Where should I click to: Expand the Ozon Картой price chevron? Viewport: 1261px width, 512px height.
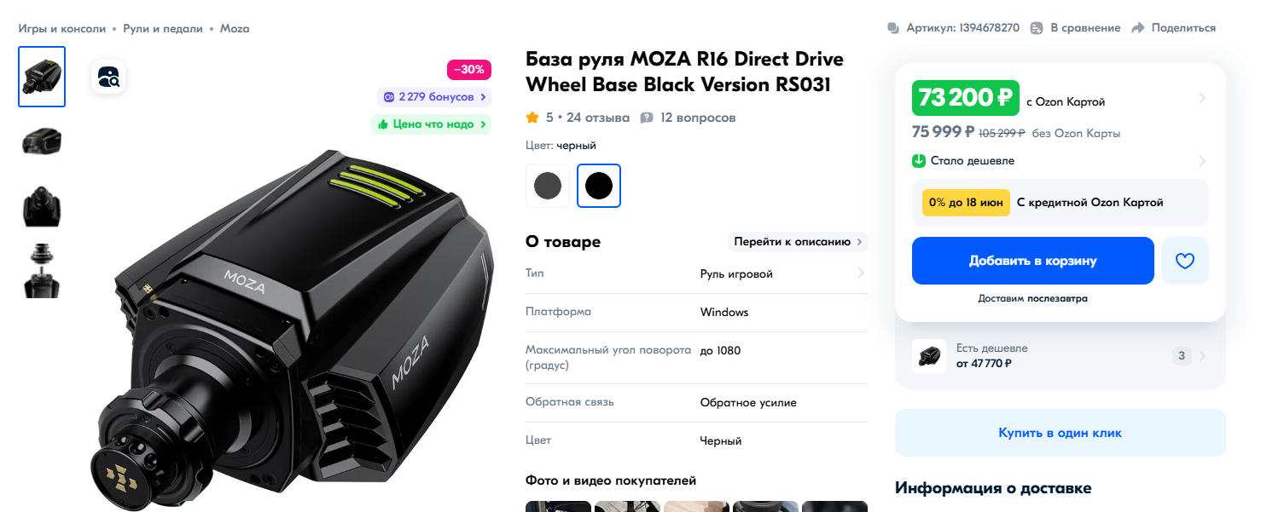point(1202,98)
